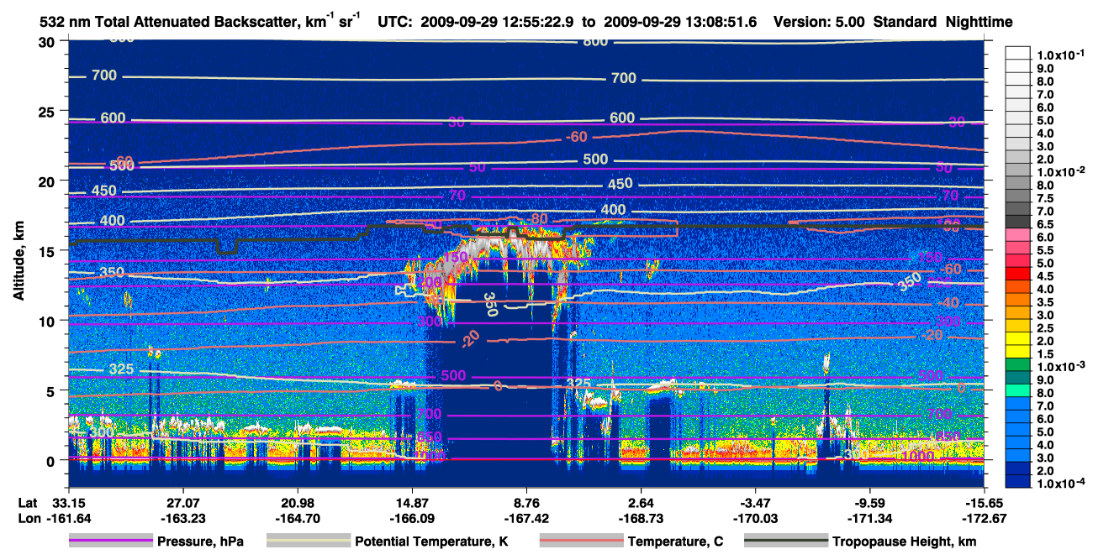Select the 'Temperature, C' legend label
The height and width of the screenshot is (560, 1093).
click(x=676, y=542)
